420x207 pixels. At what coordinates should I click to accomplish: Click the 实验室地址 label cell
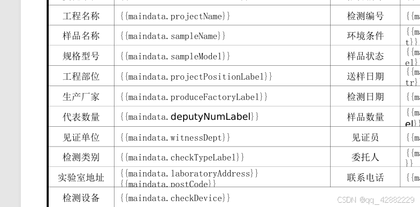[81, 177]
